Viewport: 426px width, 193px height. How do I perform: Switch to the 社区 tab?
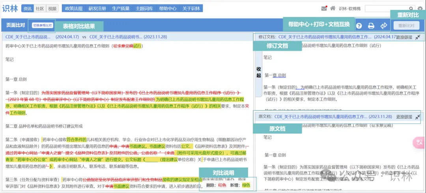pyautogui.click(x=40, y=8)
